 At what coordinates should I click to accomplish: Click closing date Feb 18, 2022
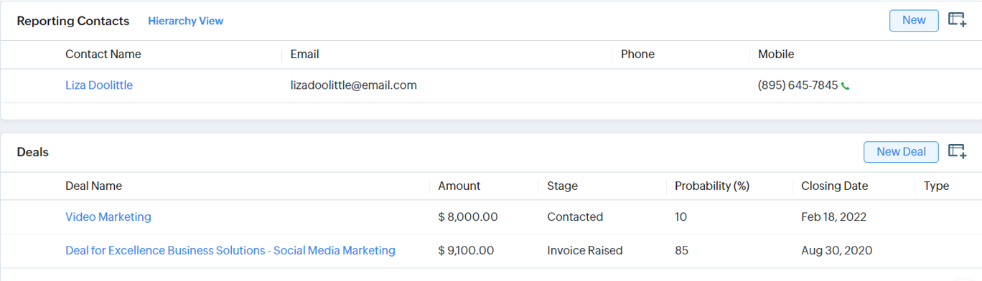(833, 216)
